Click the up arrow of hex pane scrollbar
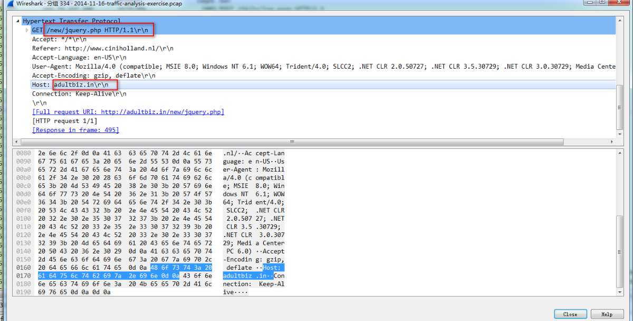Image resolution: width=633 pixels, height=321 pixels. click(x=620, y=153)
